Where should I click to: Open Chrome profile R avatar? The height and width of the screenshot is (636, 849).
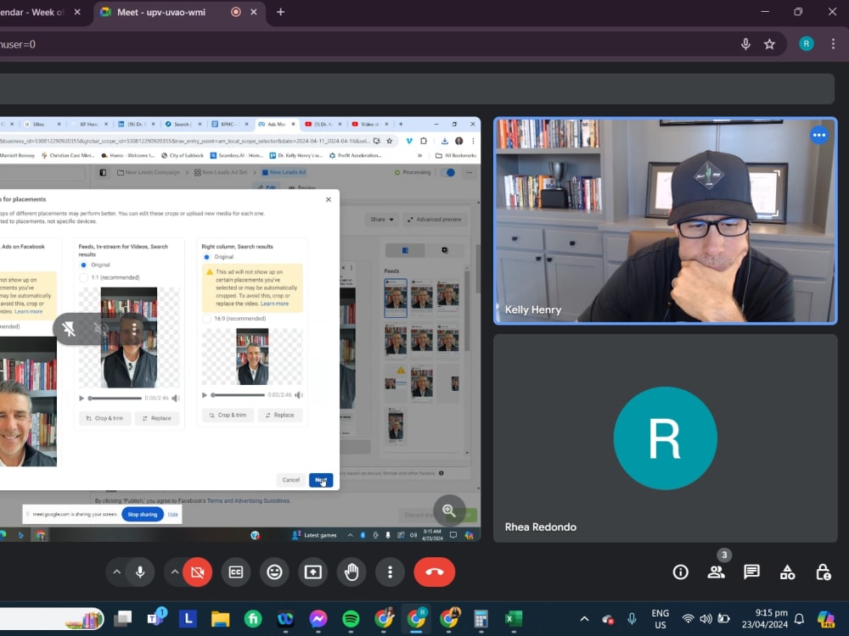coord(807,44)
